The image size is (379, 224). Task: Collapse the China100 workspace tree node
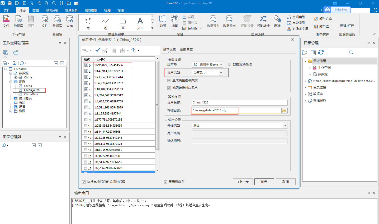(6, 69)
